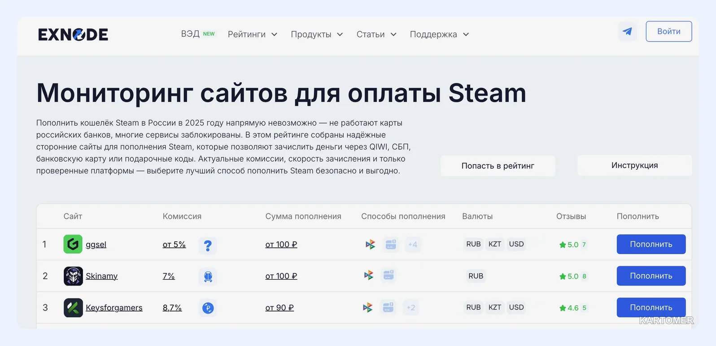Click the Сумма пополнения column header

tap(303, 216)
